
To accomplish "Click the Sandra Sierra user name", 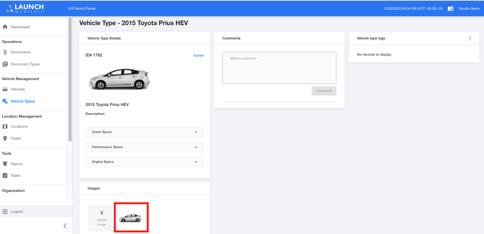I will pos(469,9).
